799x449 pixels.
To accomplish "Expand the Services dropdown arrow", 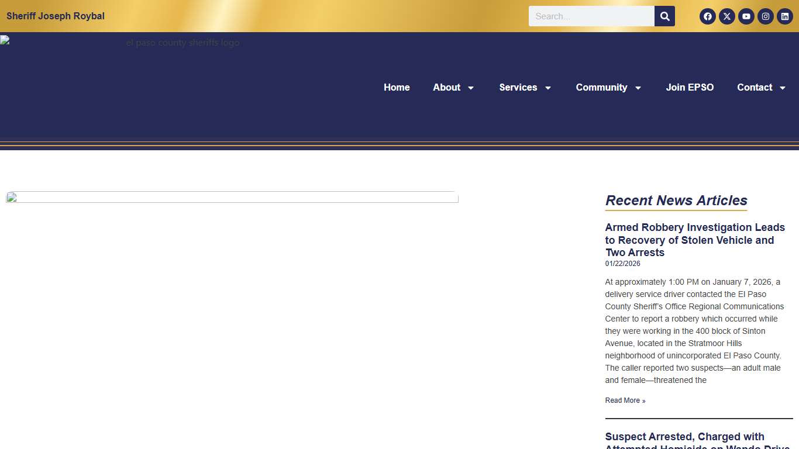I will click(x=548, y=88).
